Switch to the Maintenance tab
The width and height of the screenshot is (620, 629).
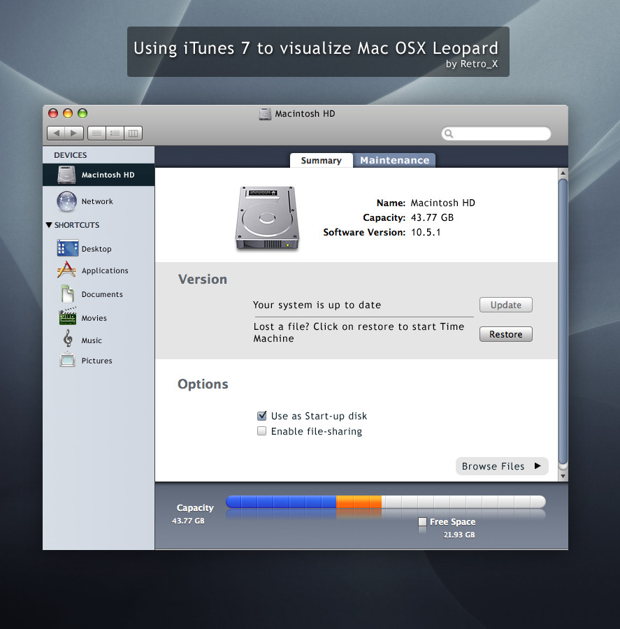(x=394, y=161)
